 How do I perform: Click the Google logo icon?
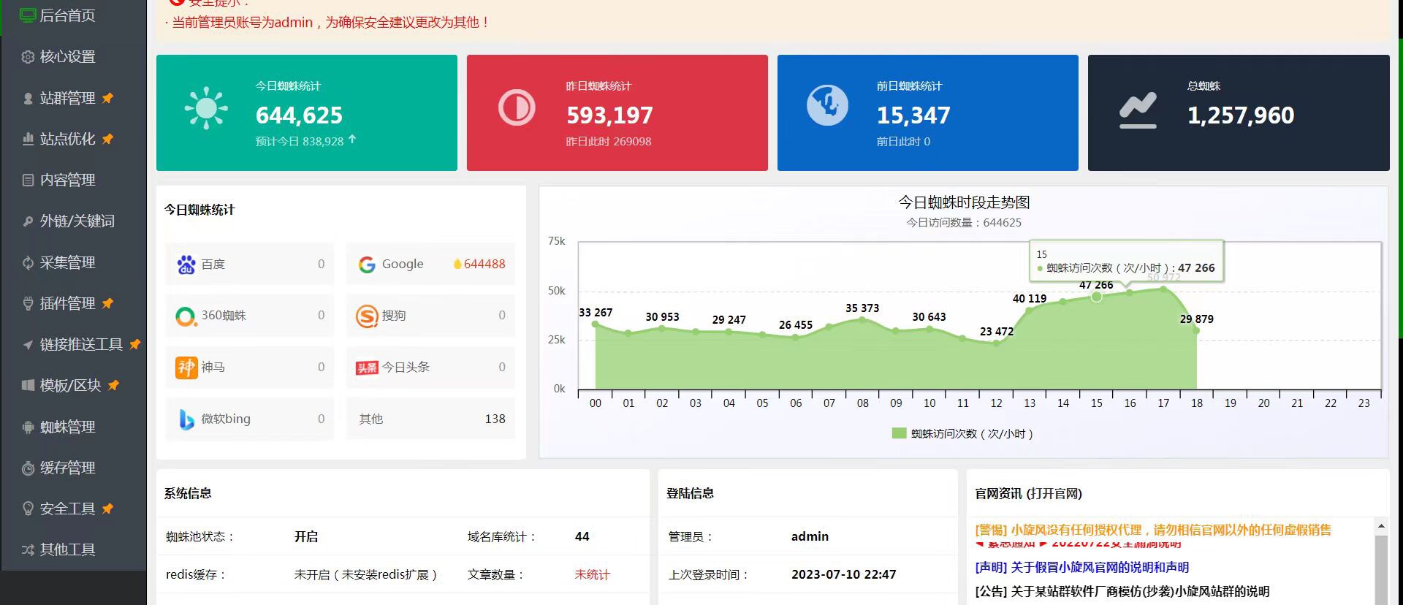click(367, 265)
